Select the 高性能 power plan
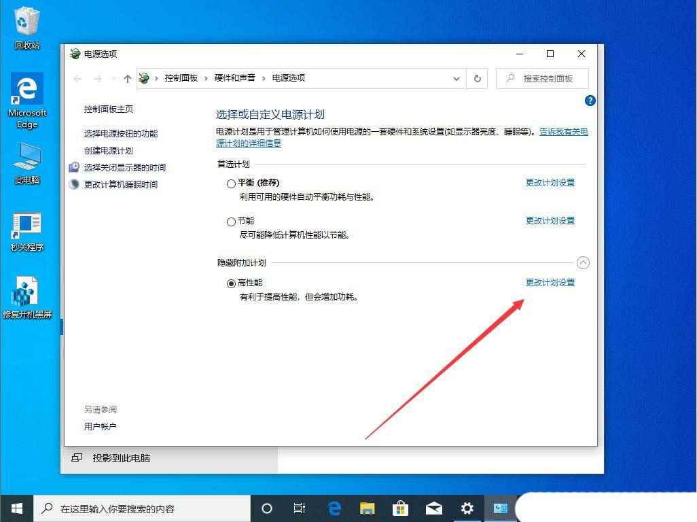 click(231, 283)
